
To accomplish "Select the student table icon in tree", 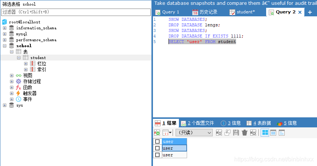I will [26, 58].
